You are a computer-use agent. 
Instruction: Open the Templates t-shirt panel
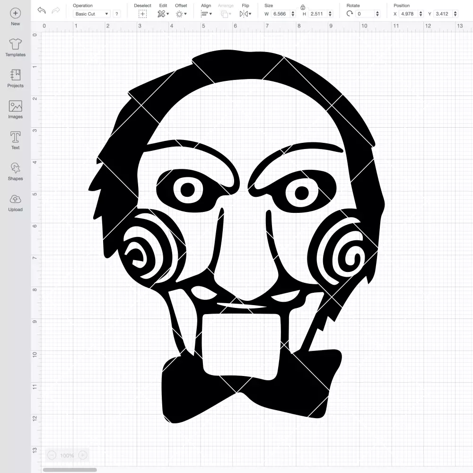click(16, 44)
